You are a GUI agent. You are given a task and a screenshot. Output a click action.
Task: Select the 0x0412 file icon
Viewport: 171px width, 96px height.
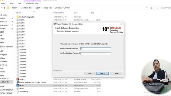18,41
